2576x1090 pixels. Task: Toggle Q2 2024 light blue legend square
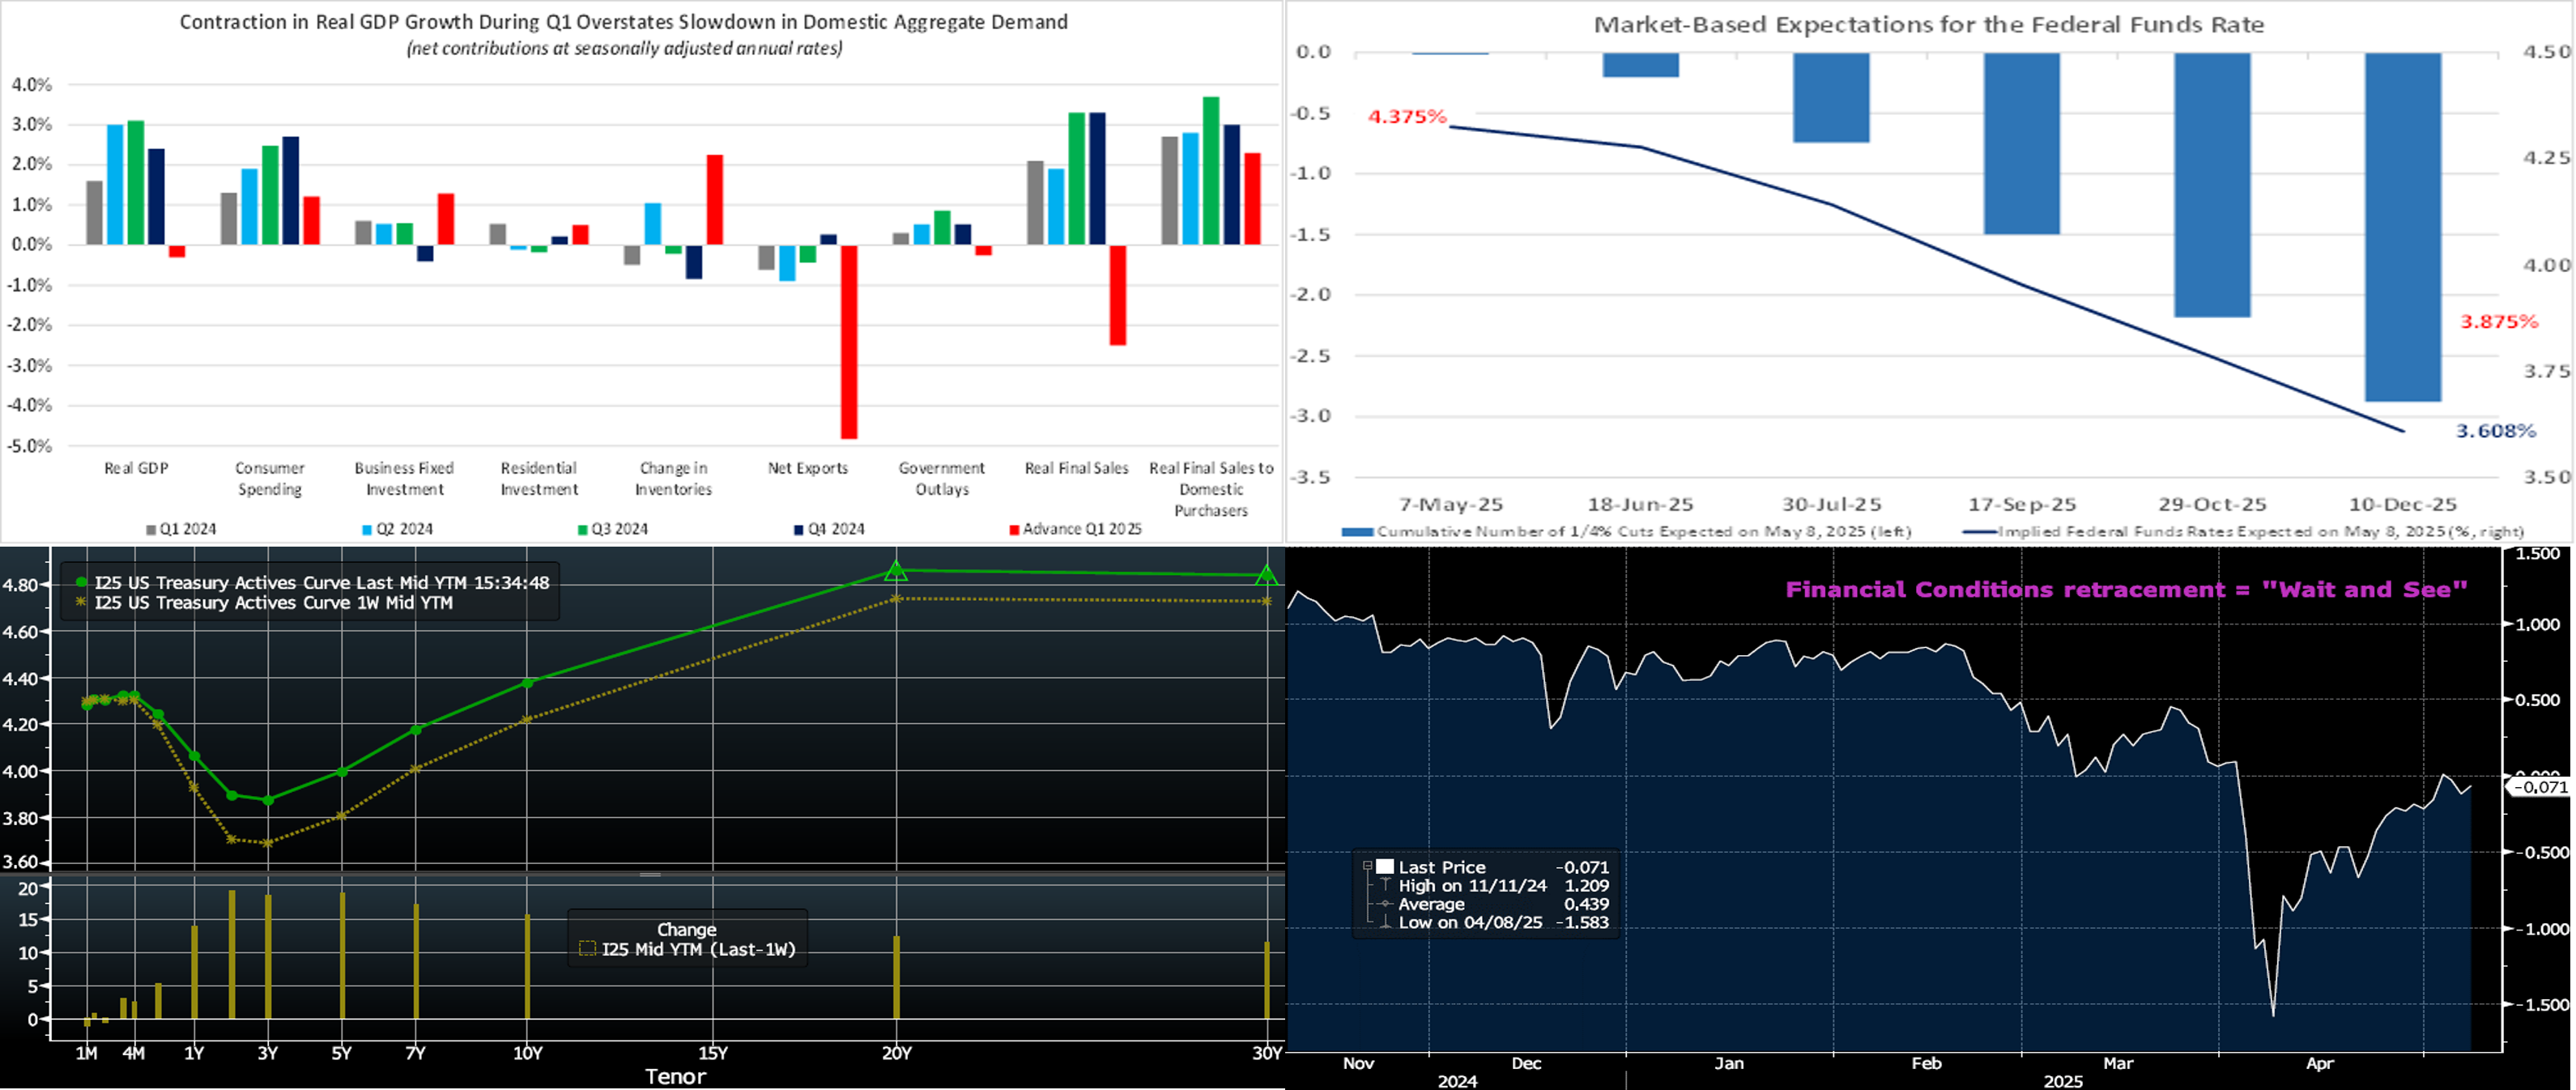click(x=367, y=530)
